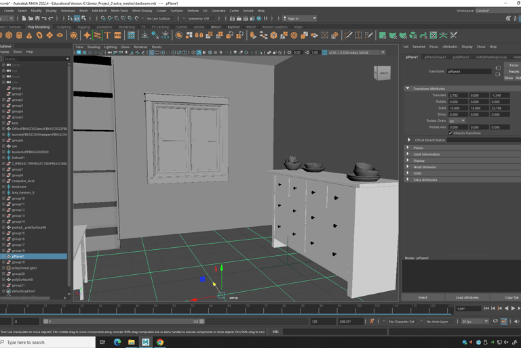Click the Spherical UV mapping shelf icon

pos(403,35)
